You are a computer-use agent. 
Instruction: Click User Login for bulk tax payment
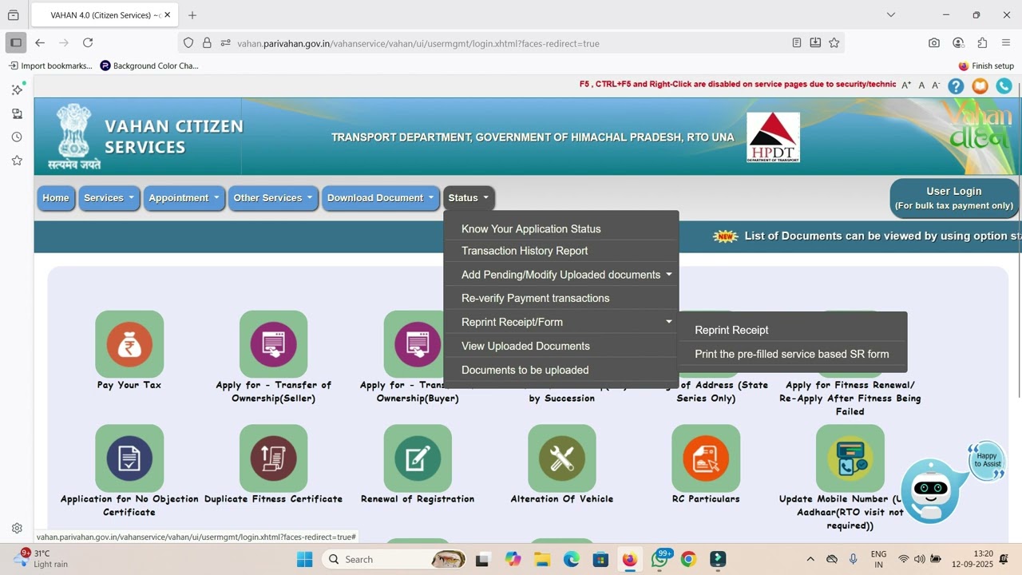[x=954, y=198]
